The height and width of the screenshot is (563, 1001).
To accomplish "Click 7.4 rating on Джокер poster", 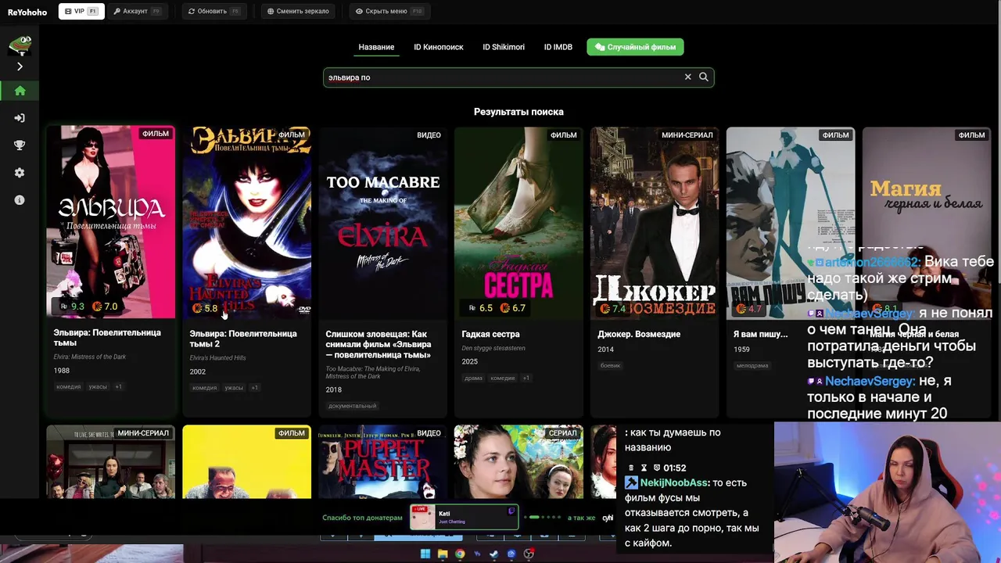I will coord(613,308).
